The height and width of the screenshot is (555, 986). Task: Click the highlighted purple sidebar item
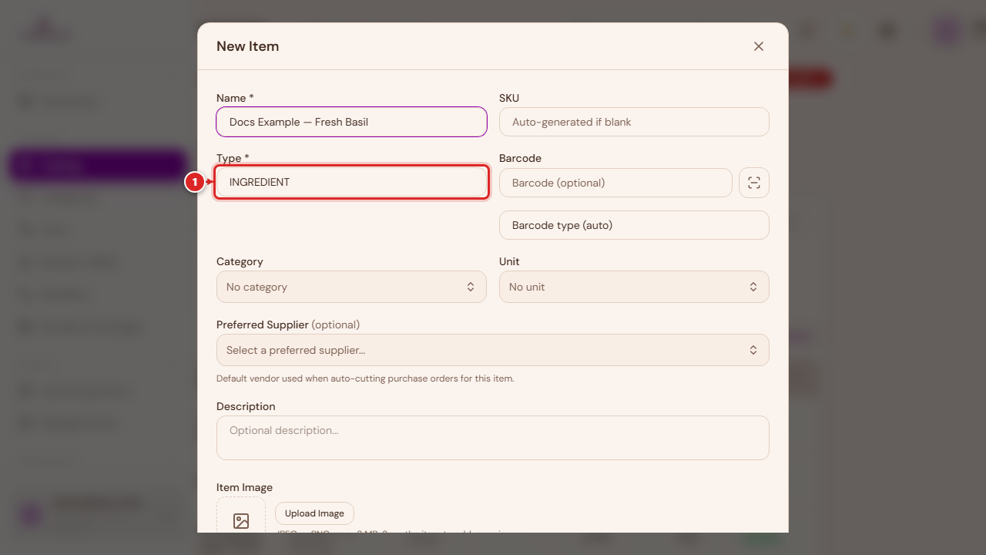pos(98,165)
